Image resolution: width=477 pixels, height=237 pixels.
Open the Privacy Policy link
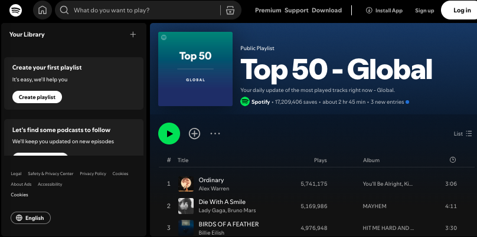click(x=93, y=174)
